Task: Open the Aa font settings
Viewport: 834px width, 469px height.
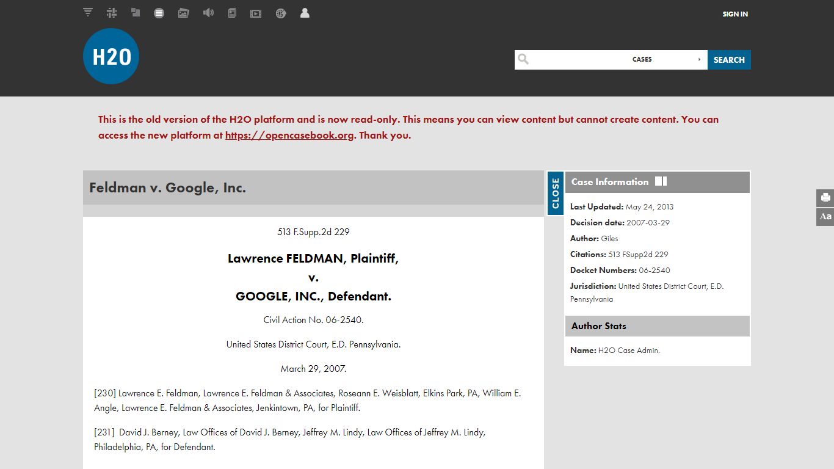Action: click(x=825, y=217)
